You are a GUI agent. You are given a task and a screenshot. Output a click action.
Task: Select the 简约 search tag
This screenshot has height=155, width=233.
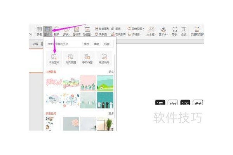(x=86, y=44)
